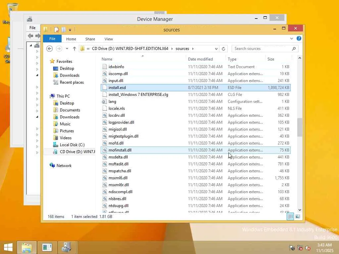Screen dimensions: 339x254
Task: Switch to details view icon
Action: tap(290, 216)
